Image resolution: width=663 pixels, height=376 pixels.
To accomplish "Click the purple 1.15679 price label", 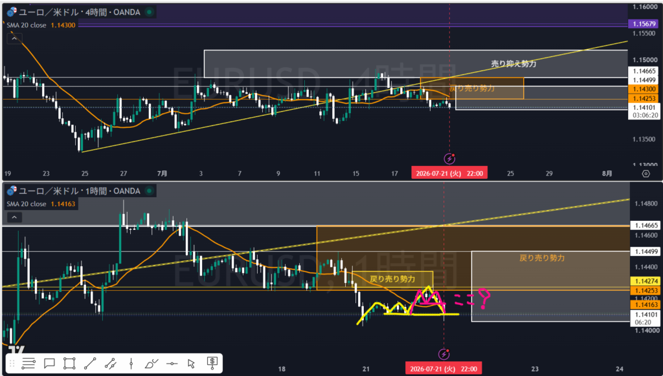I will coord(644,24).
